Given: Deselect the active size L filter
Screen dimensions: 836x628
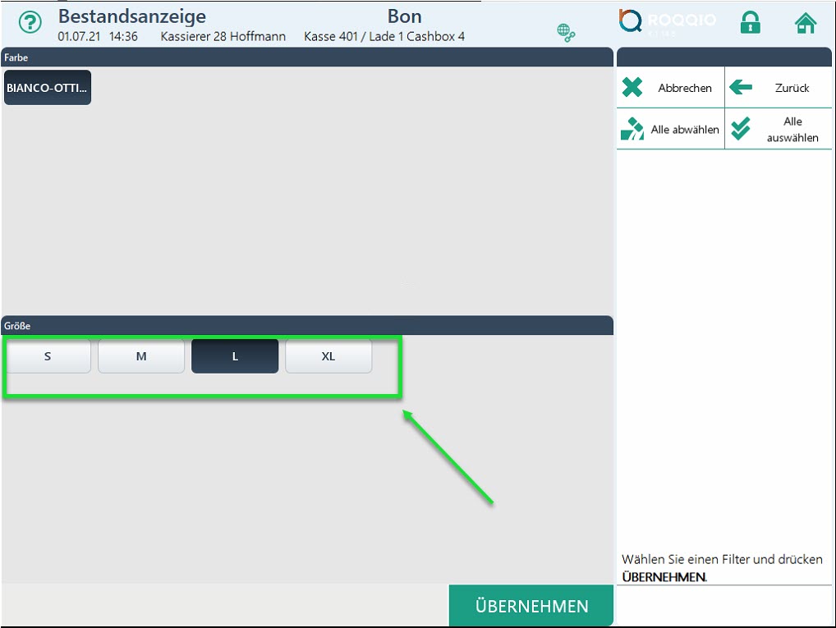Looking at the screenshot, I should coord(235,357).
